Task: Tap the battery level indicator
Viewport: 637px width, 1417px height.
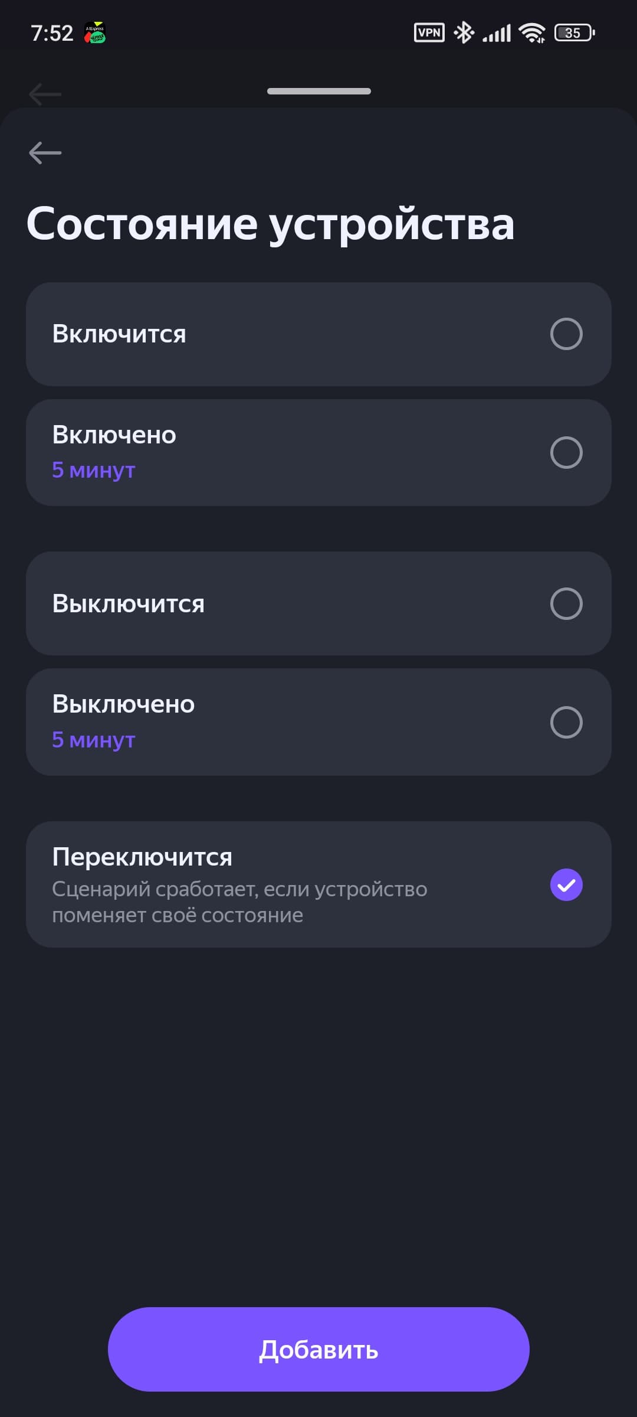Action: 574,33
